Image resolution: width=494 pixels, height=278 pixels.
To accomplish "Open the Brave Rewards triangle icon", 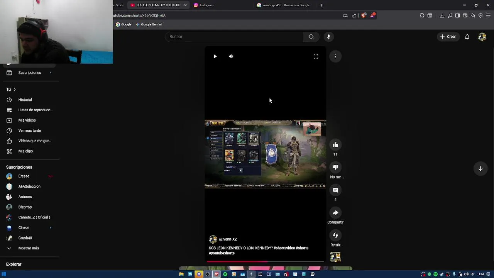I will (x=372, y=15).
